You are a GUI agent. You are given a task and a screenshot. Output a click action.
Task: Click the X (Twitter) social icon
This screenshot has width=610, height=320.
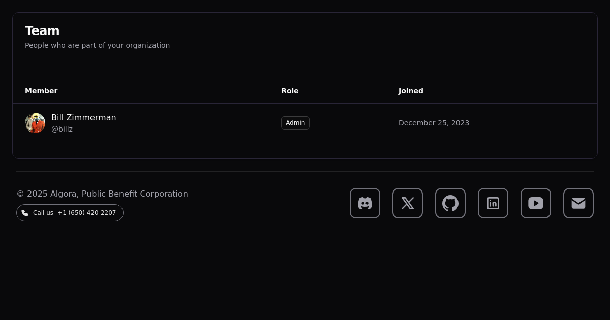pyautogui.click(x=408, y=203)
